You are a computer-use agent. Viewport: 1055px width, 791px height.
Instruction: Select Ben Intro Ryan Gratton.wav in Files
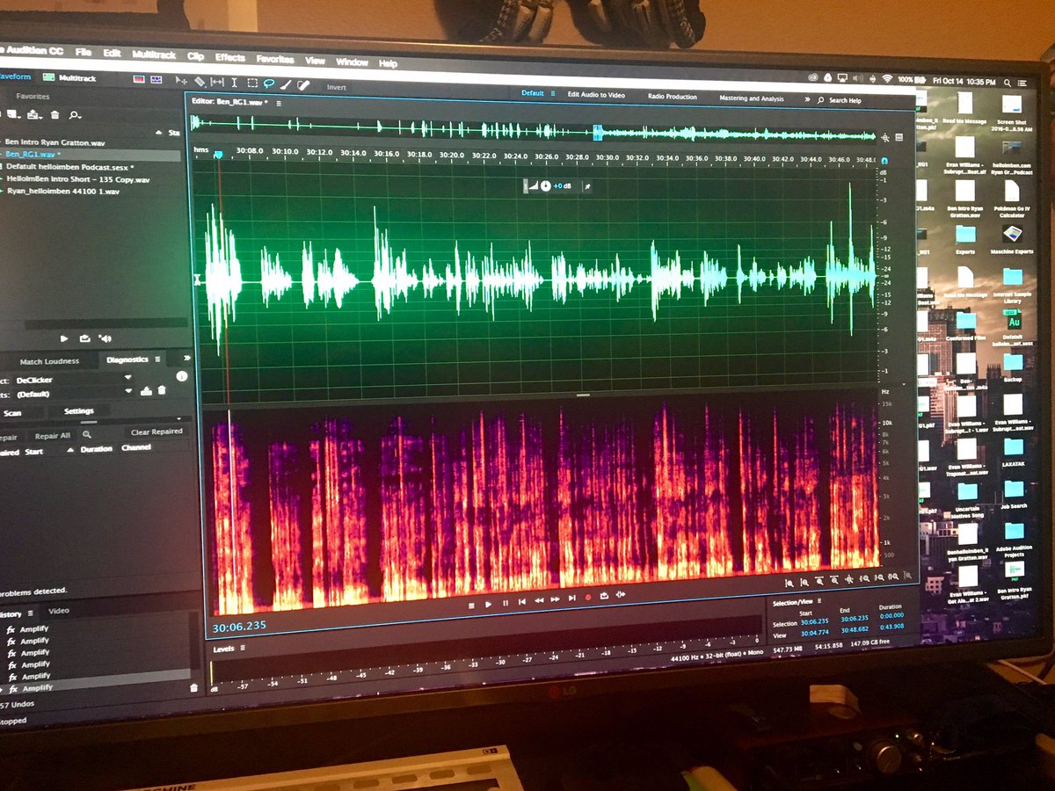55,142
